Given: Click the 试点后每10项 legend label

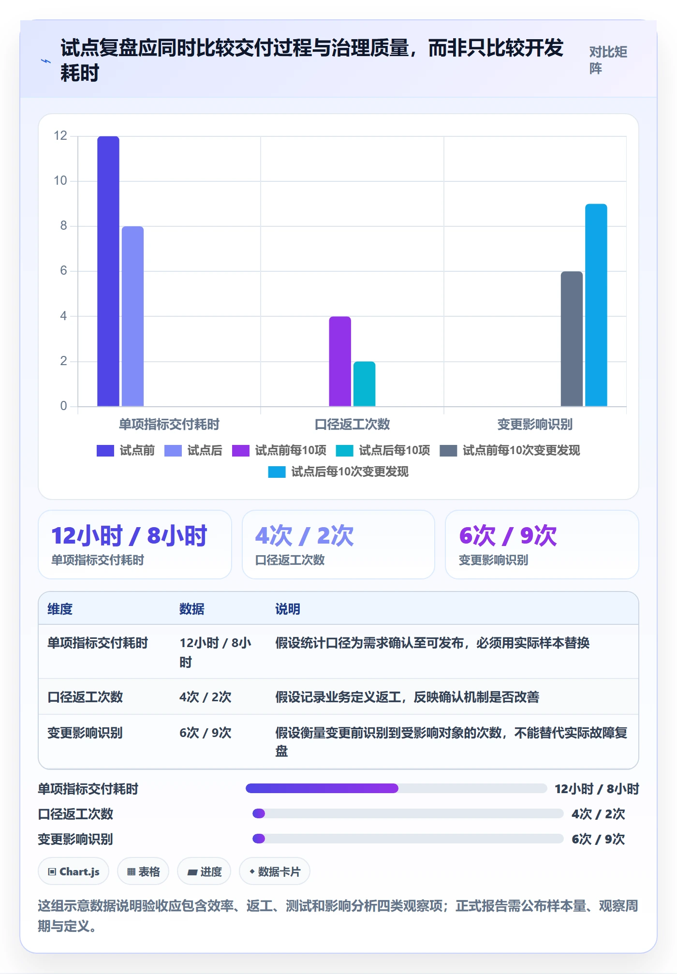Looking at the screenshot, I should [395, 451].
